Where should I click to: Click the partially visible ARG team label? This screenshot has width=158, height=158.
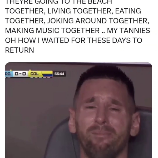[8, 74]
